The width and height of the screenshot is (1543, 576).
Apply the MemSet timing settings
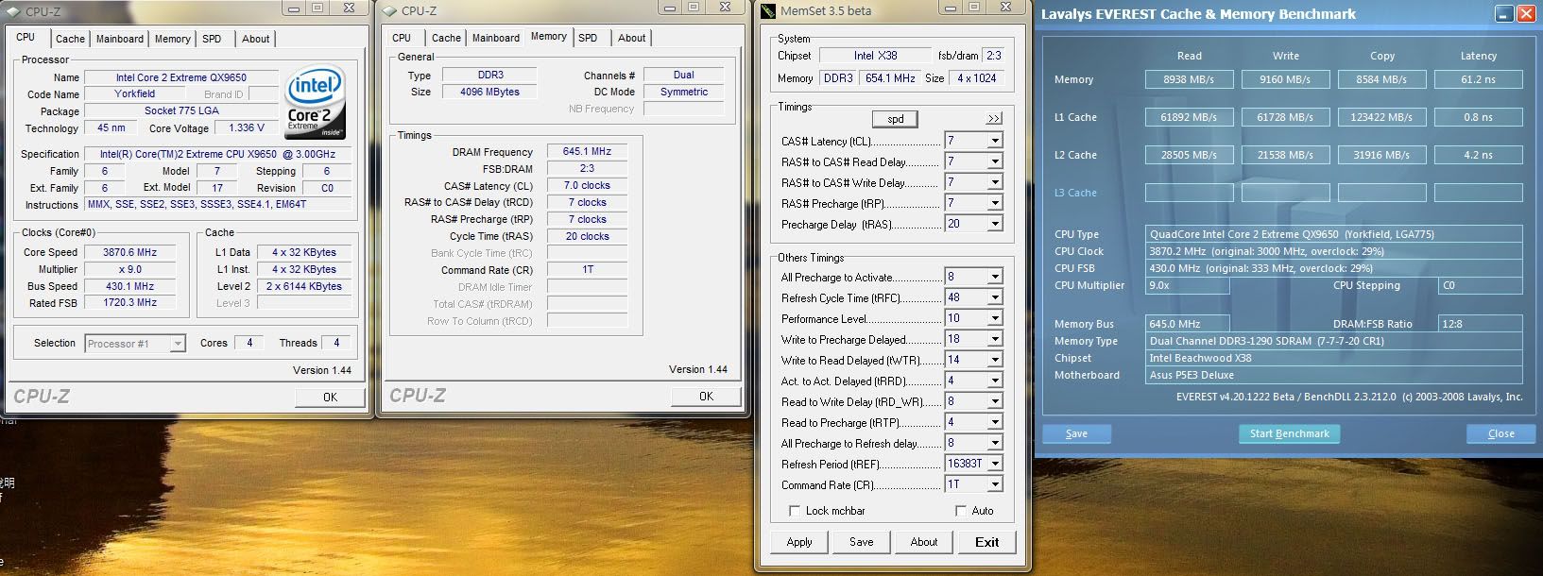point(799,542)
